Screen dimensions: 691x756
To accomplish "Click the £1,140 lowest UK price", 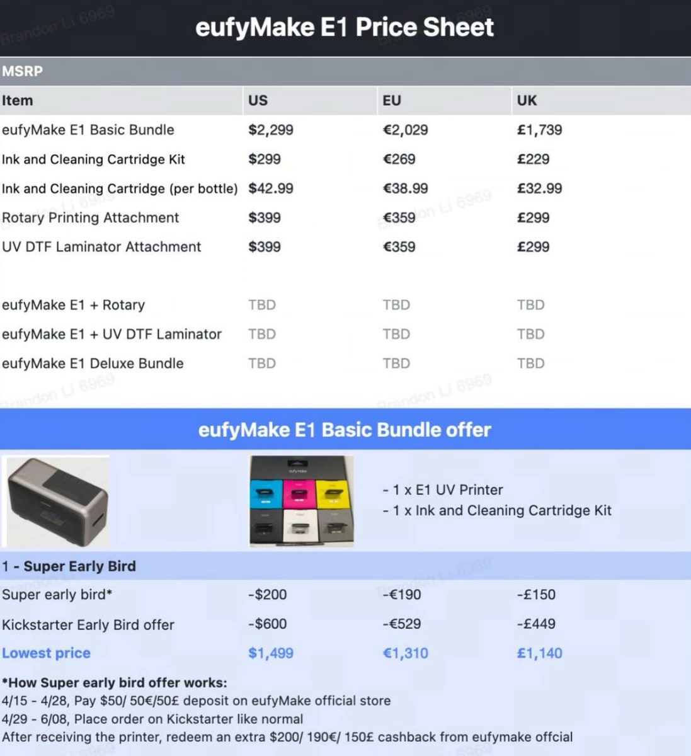I will (539, 653).
